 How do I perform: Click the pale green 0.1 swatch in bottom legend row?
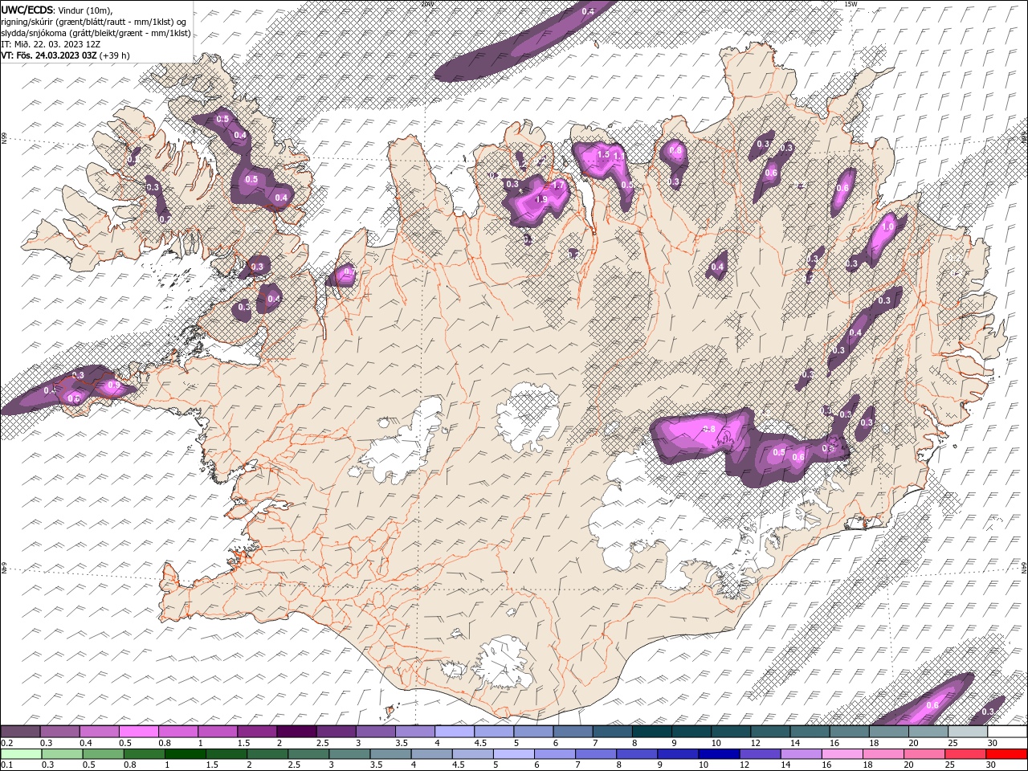(21, 754)
